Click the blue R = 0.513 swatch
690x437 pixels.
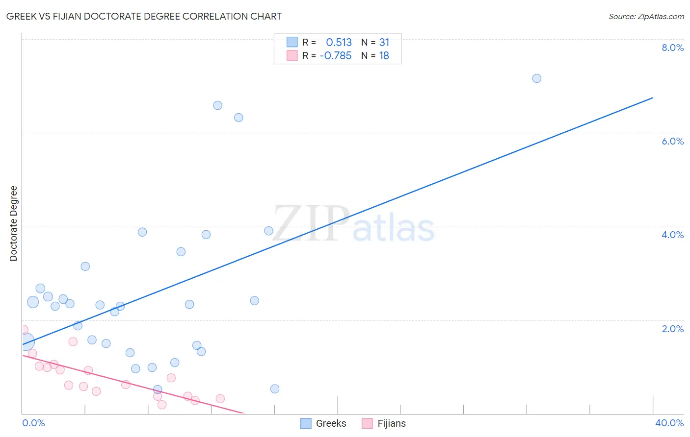292,42
